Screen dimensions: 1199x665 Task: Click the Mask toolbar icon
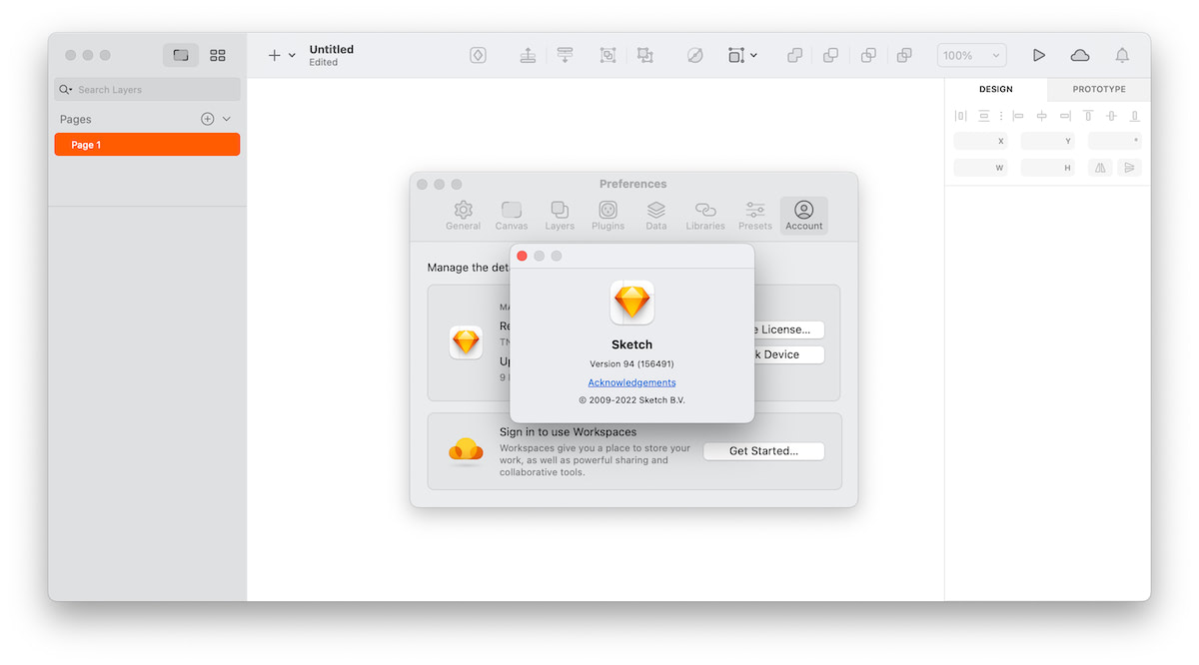[x=694, y=56]
